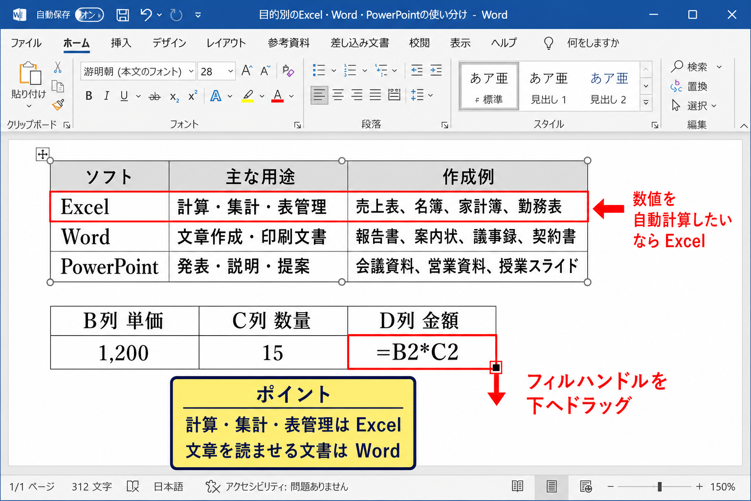Expand the Paste options arrow
The height and width of the screenshot is (501, 751).
pos(29,106)
